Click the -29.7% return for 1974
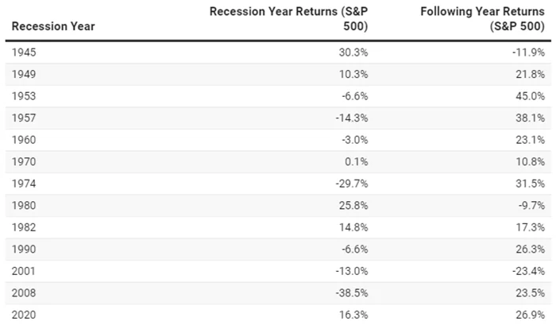This screenshot has height=329, width=556. coord(352,184)
